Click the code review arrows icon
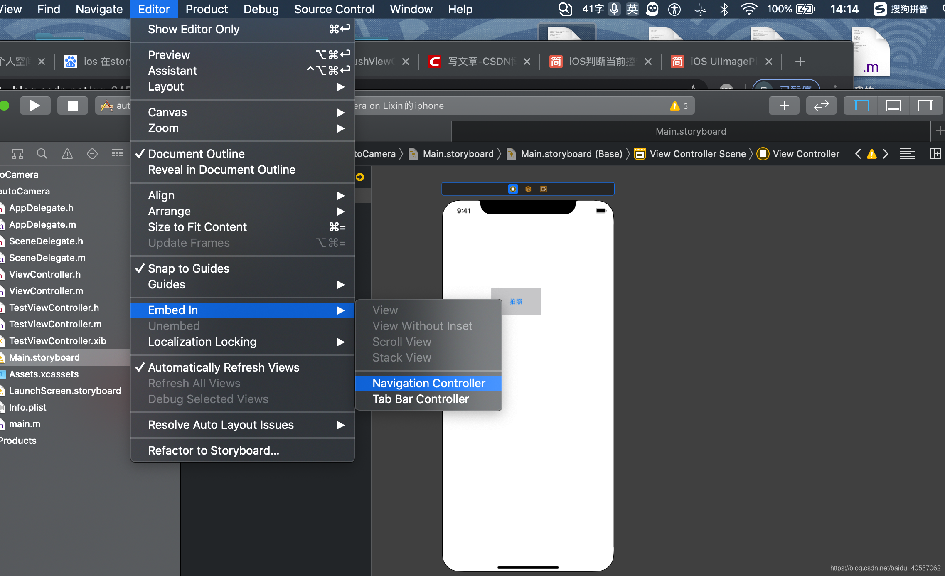945x576 pixels. [x=821, y=106]
